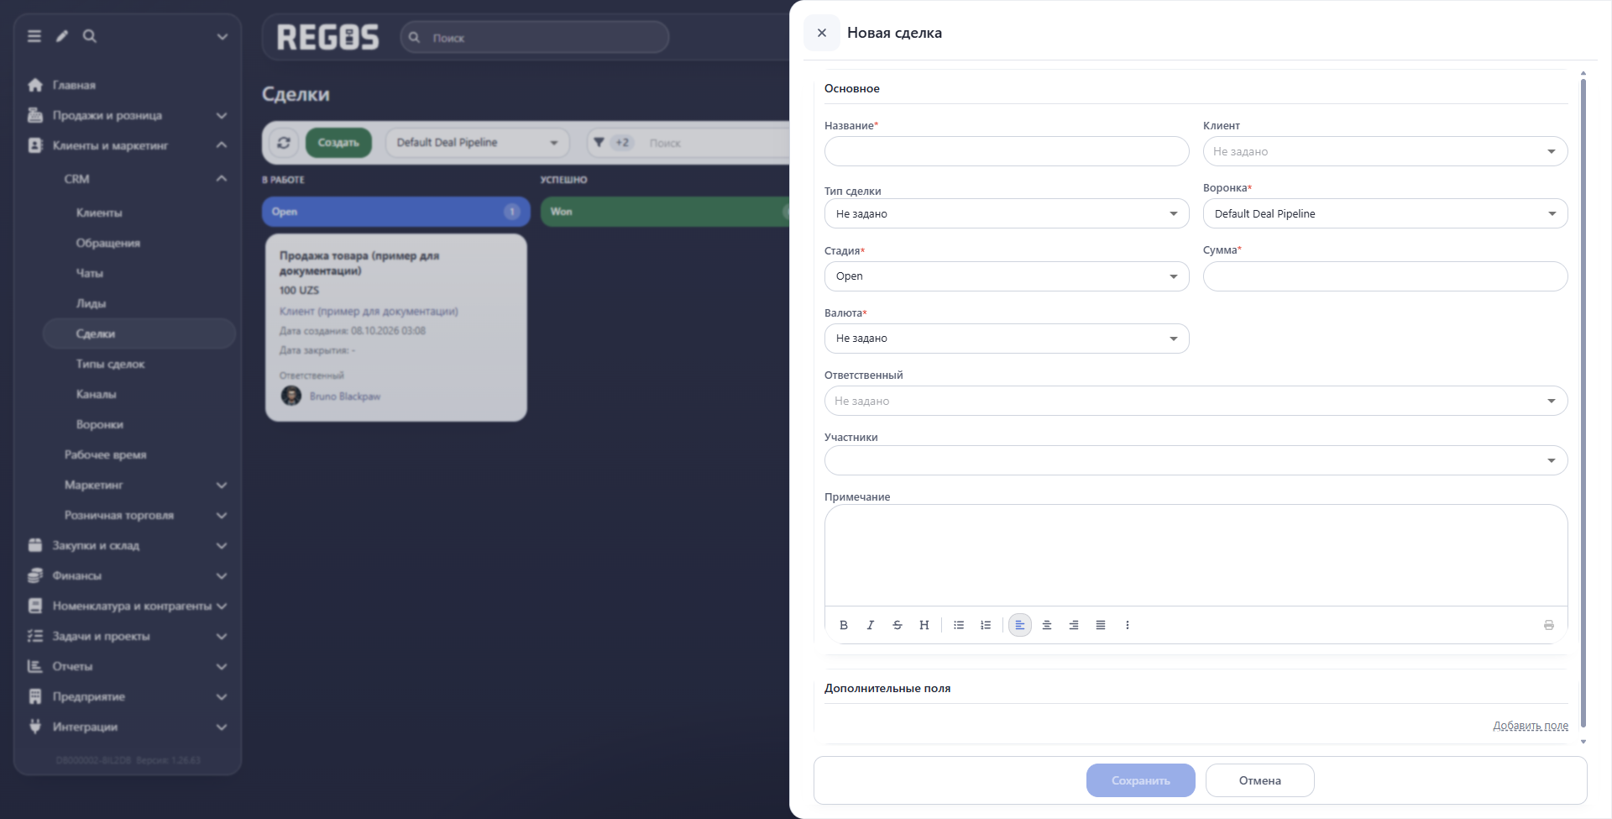Screen dimensions: 1612x819
Task: Open Default Deal Pipeline selector in deals toolbar
Action: pyautogui.click(x=477, y=143)
